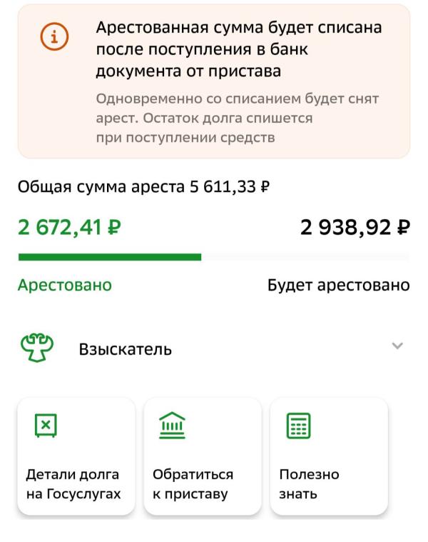This screenshot has width=428, height=542.
Task: Tap the Общая сумма ареста total line
Action: [x=143, y=188]
